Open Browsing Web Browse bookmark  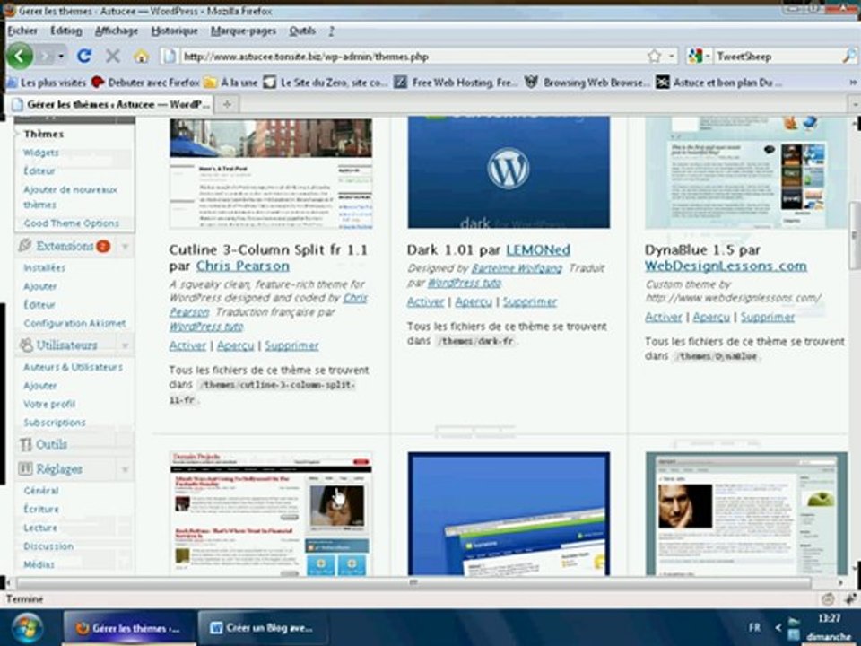(587, 83)
